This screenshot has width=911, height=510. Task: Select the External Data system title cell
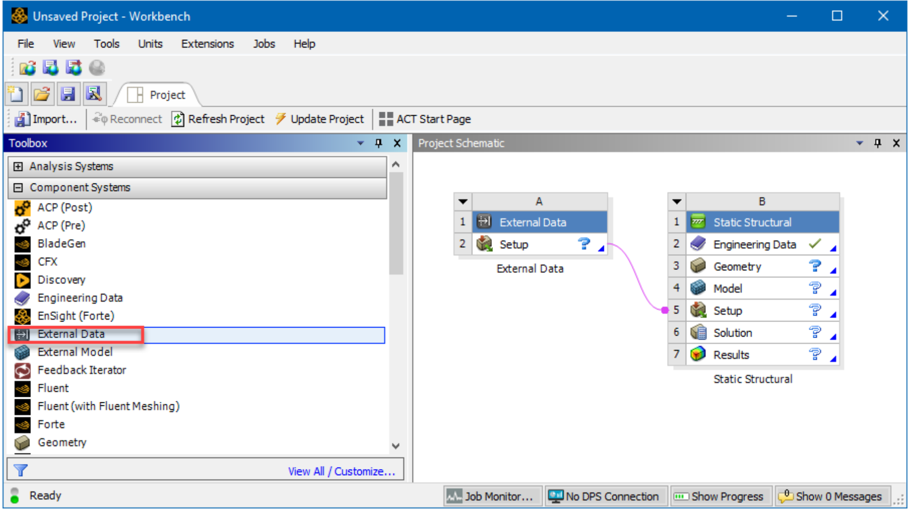540,222
